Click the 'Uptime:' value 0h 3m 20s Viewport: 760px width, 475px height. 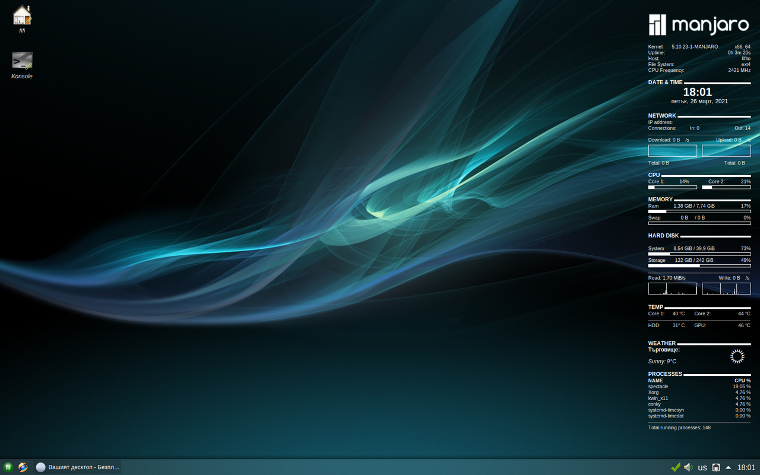tap(739, 52)
